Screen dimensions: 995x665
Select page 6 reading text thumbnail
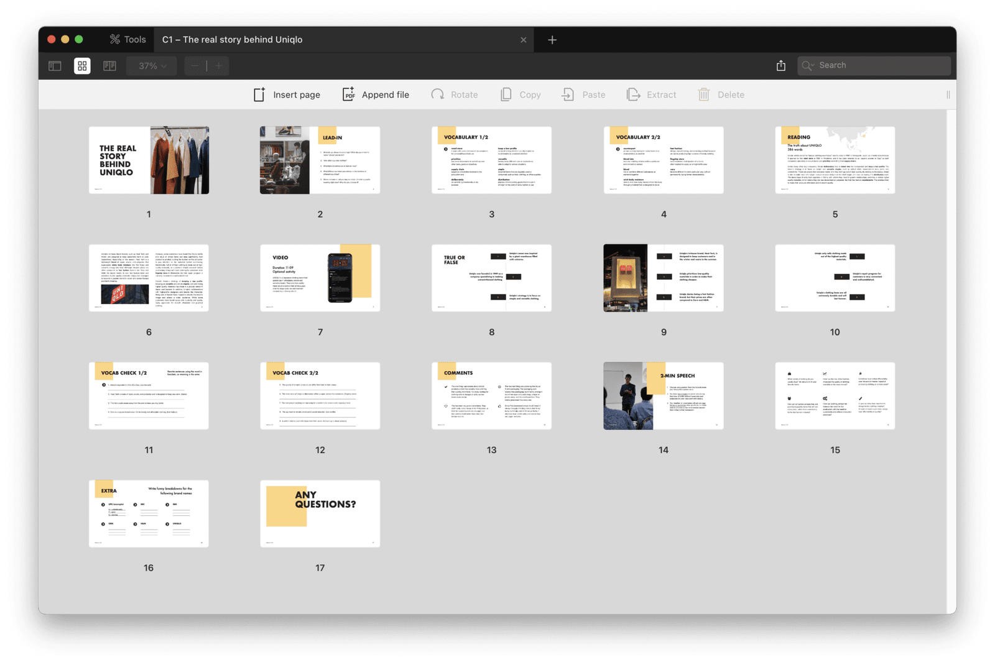[x=149, y=278]
